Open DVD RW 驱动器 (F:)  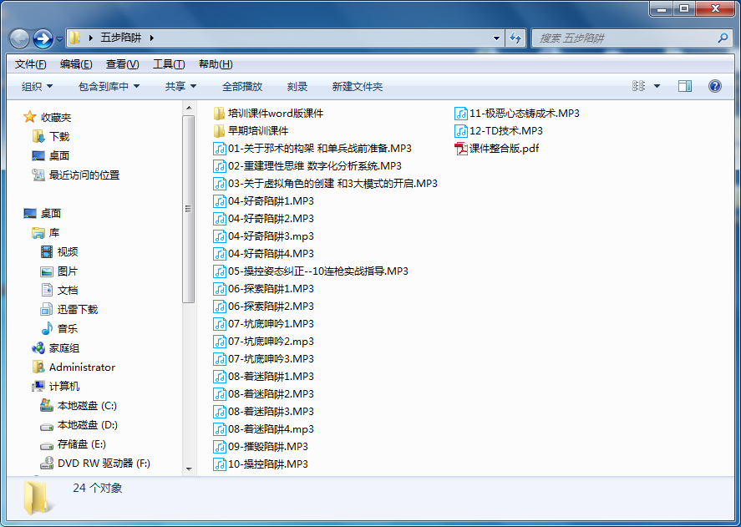coord(95,464)
